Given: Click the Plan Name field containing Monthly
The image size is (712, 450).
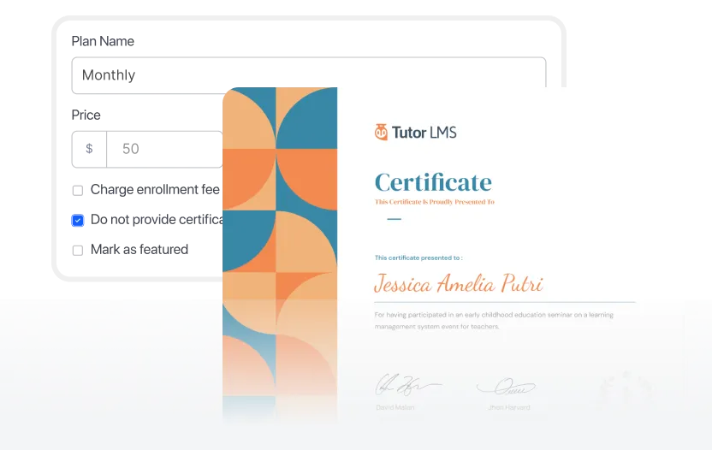Looking at the screenshot, I should [x=309, y=74].
